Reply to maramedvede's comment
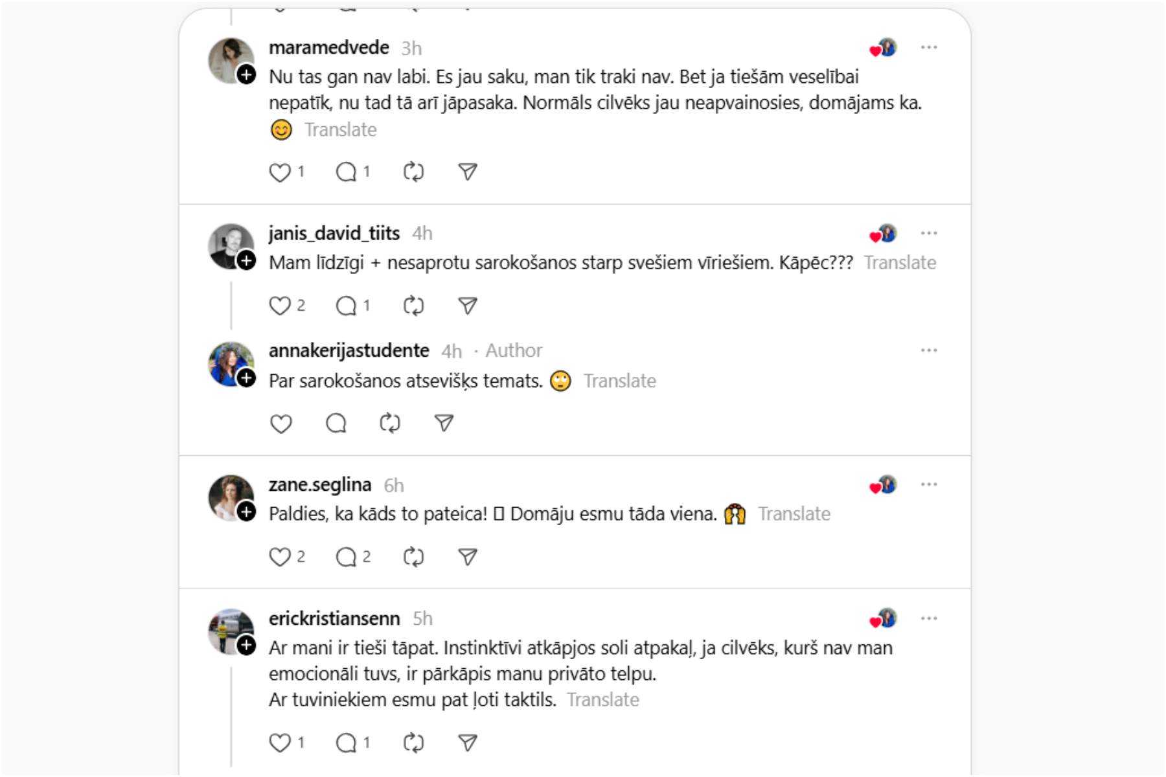 tap(346, 172)
